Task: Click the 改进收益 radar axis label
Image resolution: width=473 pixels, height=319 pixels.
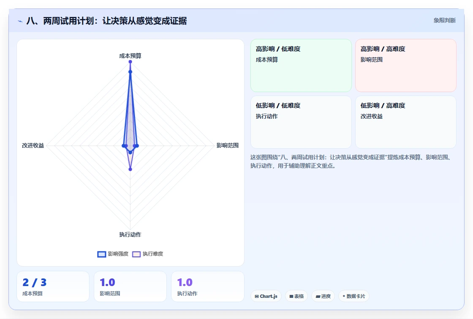Action: pos(33,145)
